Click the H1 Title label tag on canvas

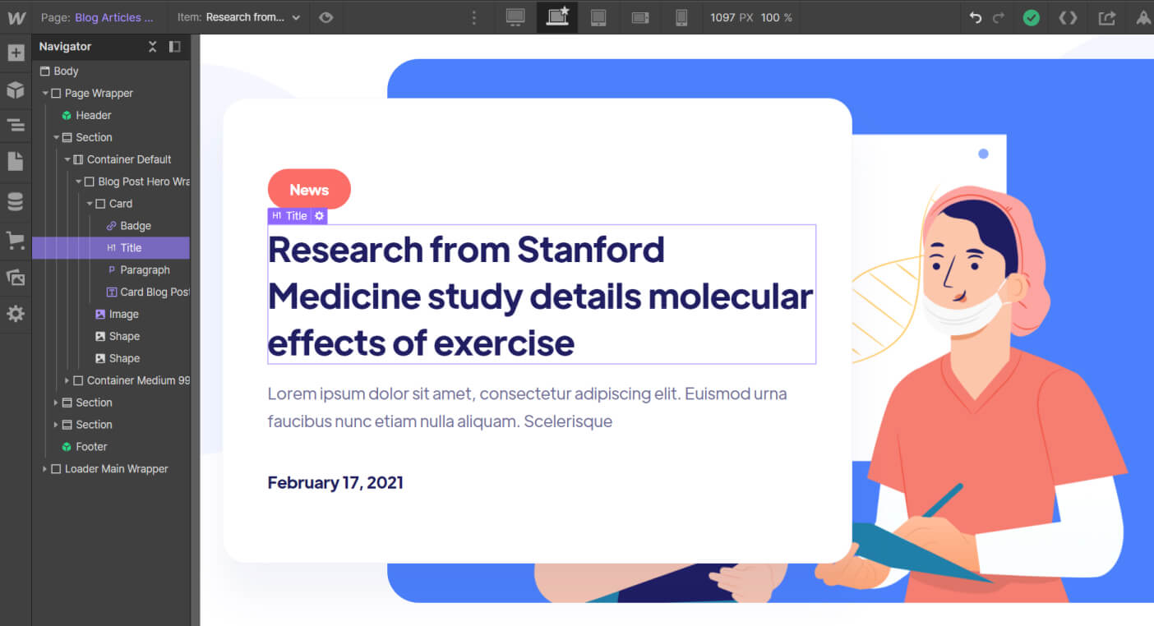point(289,216)
